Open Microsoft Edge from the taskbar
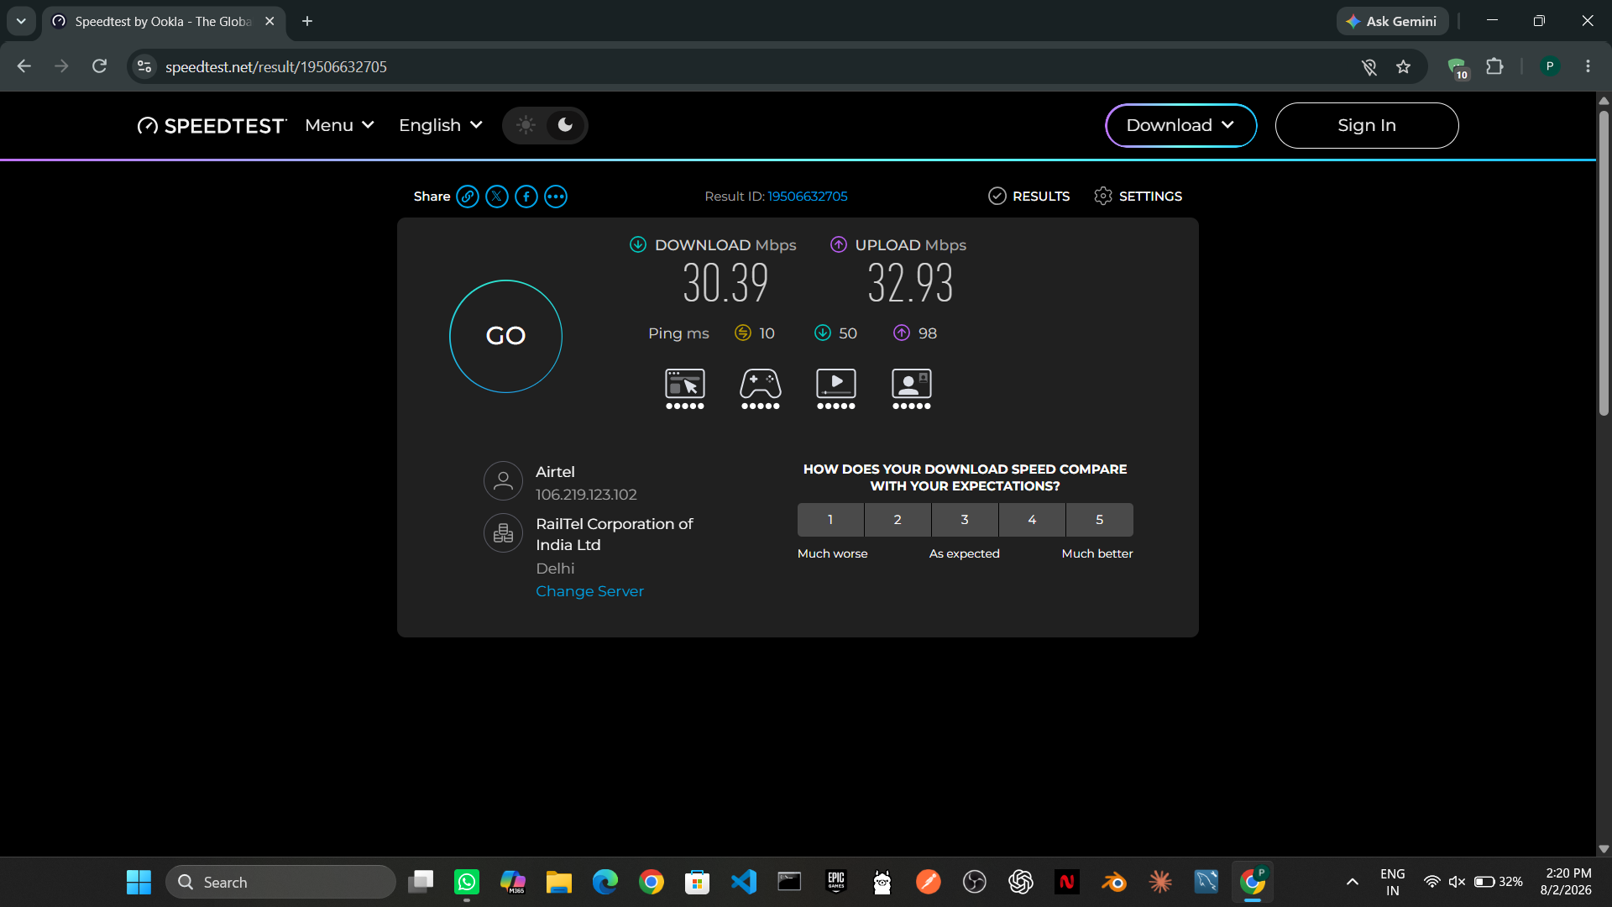 [605, 882]
